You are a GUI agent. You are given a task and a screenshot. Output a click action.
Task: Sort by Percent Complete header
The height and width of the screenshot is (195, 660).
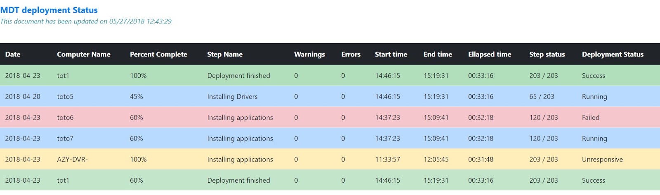coord(158,54)
